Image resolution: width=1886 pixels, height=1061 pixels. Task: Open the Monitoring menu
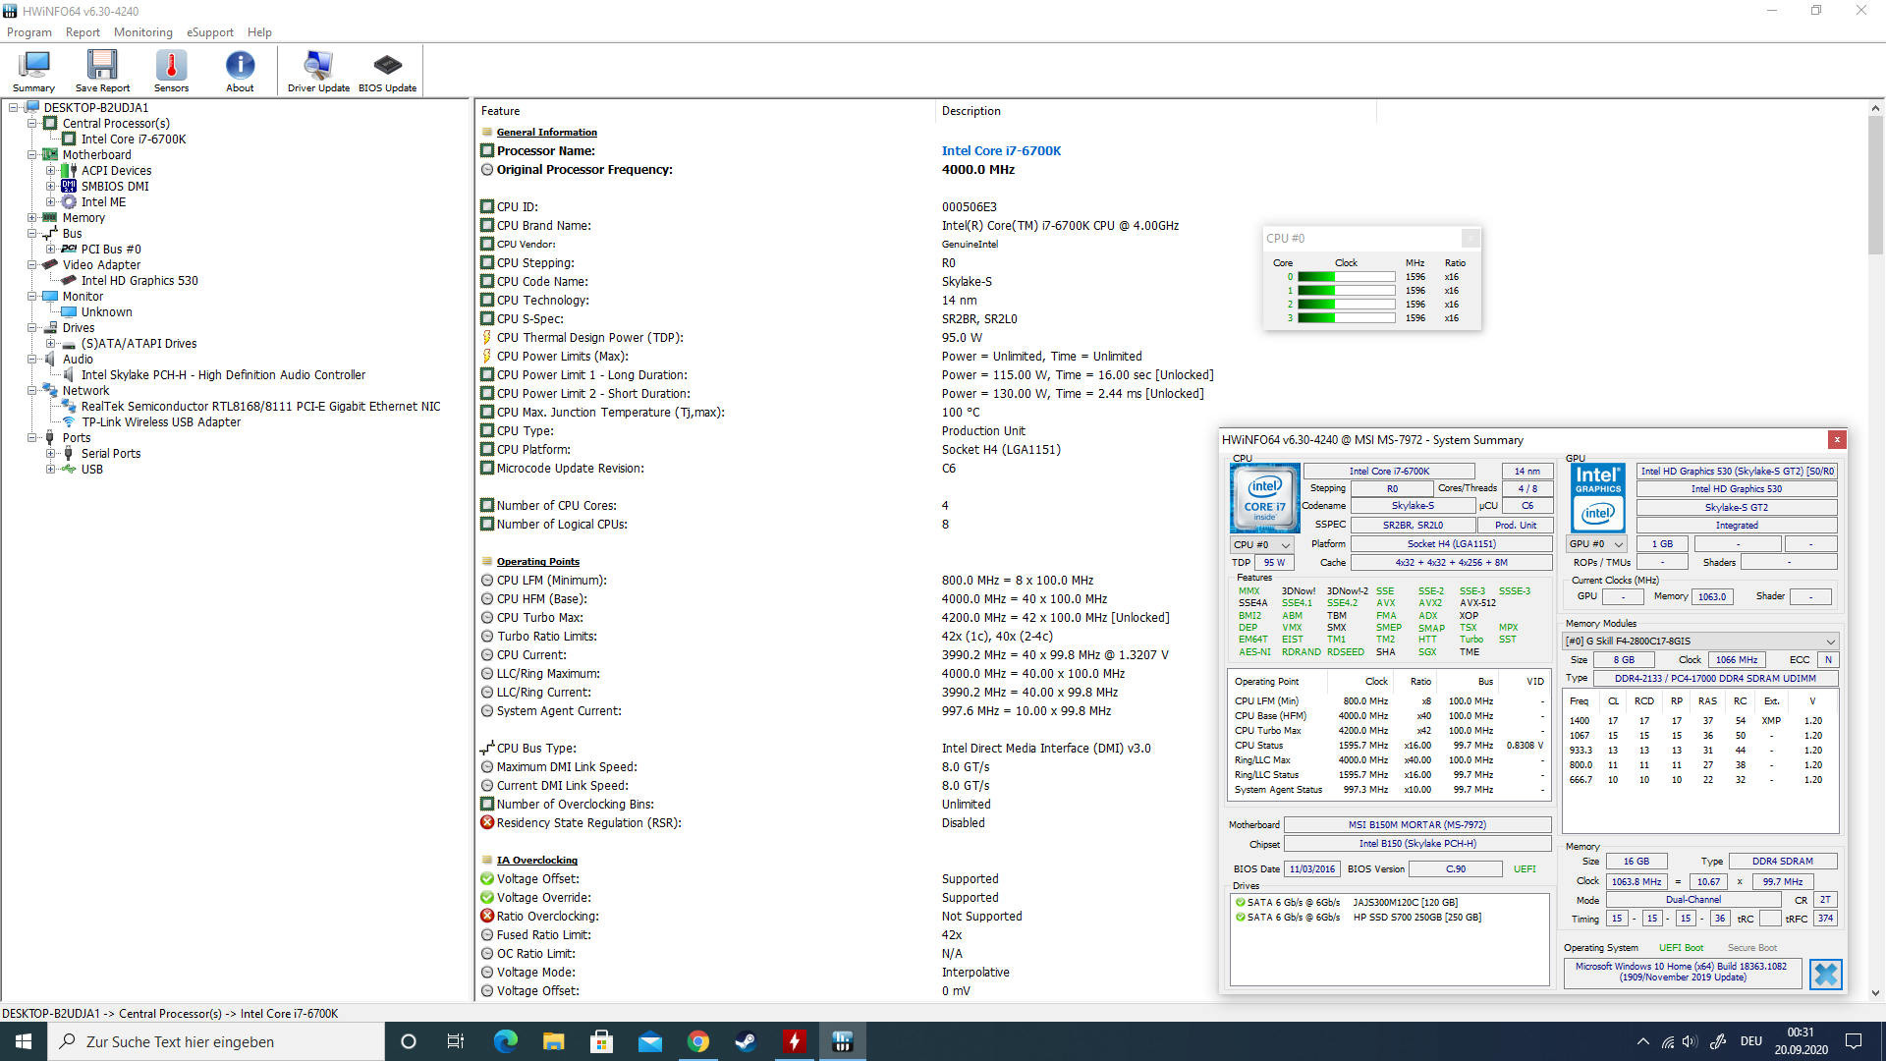click(142, 31)
